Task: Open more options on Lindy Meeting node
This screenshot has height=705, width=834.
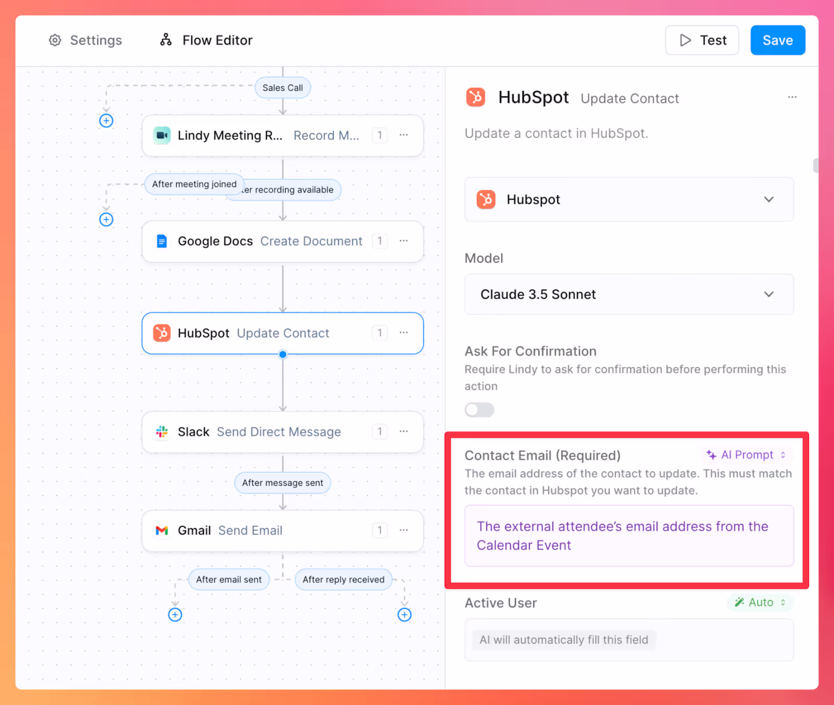Action: [403, 135]
